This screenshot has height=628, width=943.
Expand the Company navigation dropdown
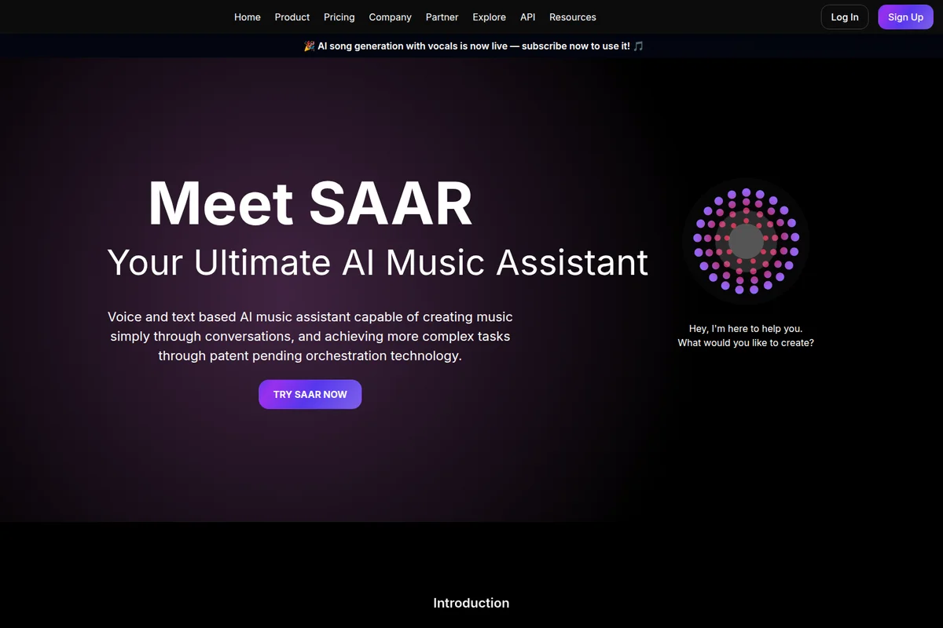[390, 16]
